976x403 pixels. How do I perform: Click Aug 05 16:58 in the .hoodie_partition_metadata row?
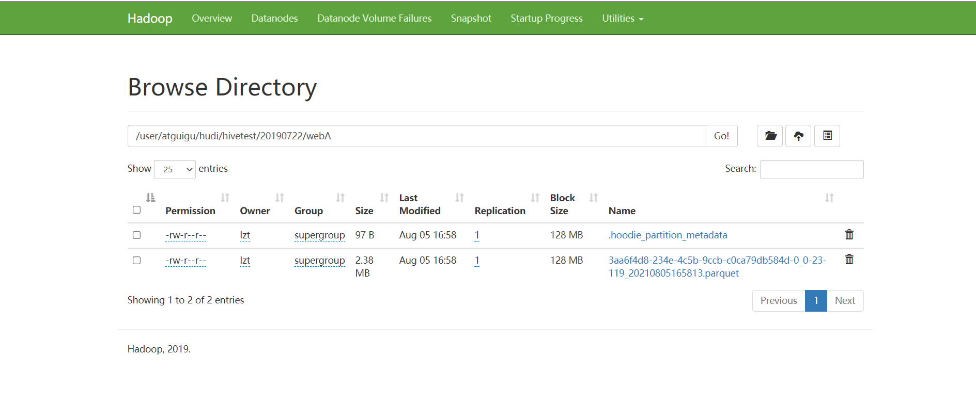pyautogui.click(x=428, y=235)
